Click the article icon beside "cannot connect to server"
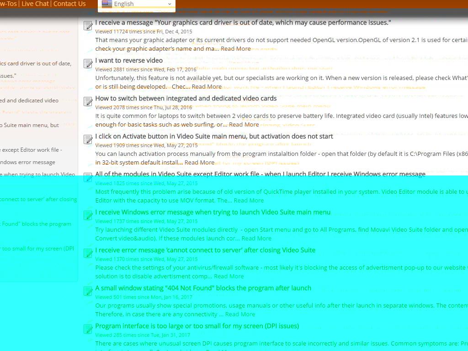The image size is (468, 351). point(88,253)
